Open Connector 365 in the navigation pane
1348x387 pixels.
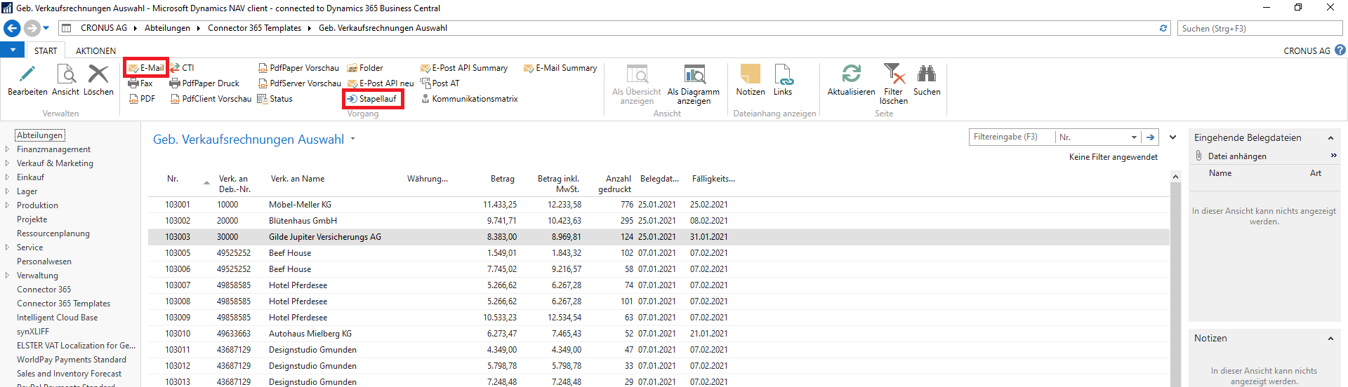44,290
